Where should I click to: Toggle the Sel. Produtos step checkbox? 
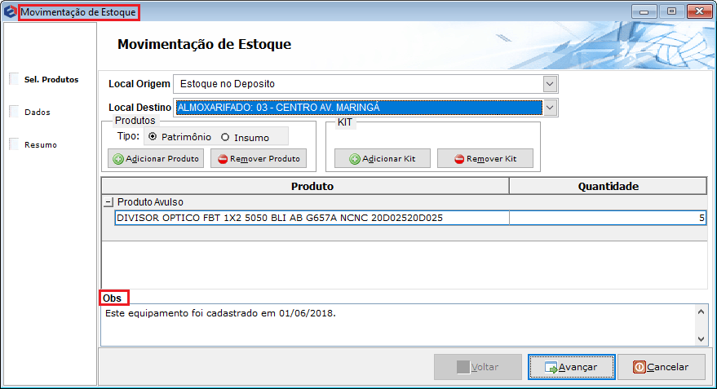click(14, 79)
